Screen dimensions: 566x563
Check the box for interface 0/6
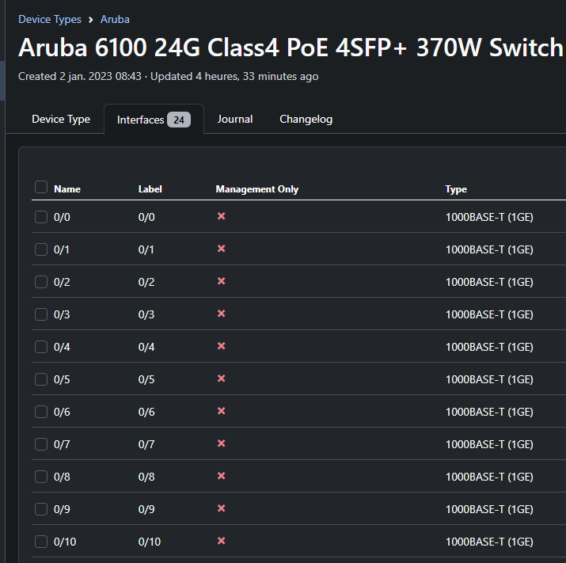pyautogui.click(x=41, y=412)
